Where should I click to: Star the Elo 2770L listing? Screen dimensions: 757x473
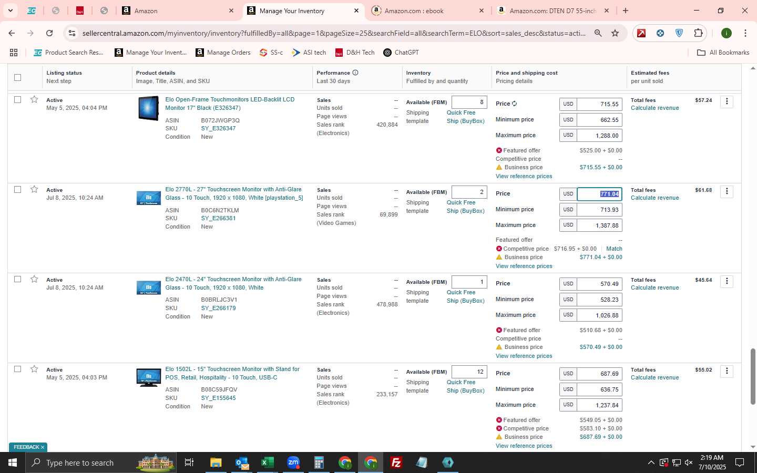(34, 189)
